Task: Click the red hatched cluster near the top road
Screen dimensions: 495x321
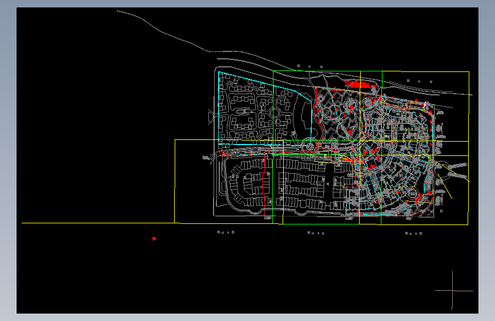Action: click(360, 85)
